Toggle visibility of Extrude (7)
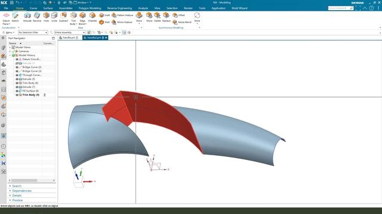Image resolution: width=382 pixels, height=214 pixels. (17, 87)
